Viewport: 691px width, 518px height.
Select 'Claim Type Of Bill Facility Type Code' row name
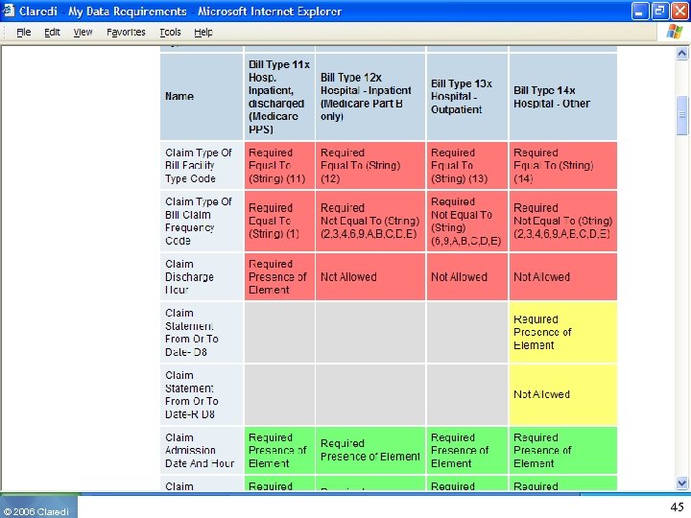click(x=202, y=166)
